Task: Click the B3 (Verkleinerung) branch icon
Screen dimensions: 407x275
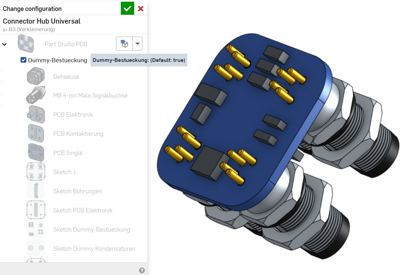Action: pyautogui.click(x=5, y=29)
